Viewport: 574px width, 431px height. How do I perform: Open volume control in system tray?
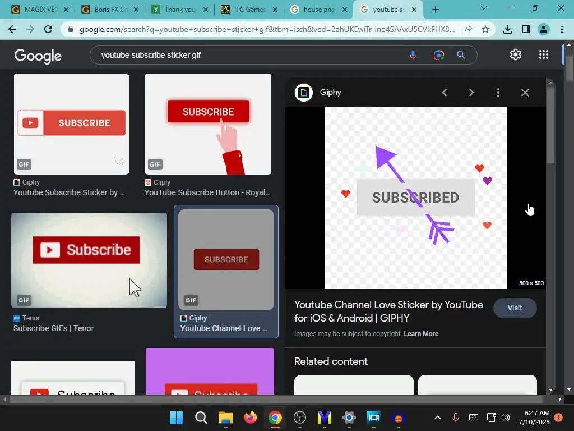(x=505, y=418)
